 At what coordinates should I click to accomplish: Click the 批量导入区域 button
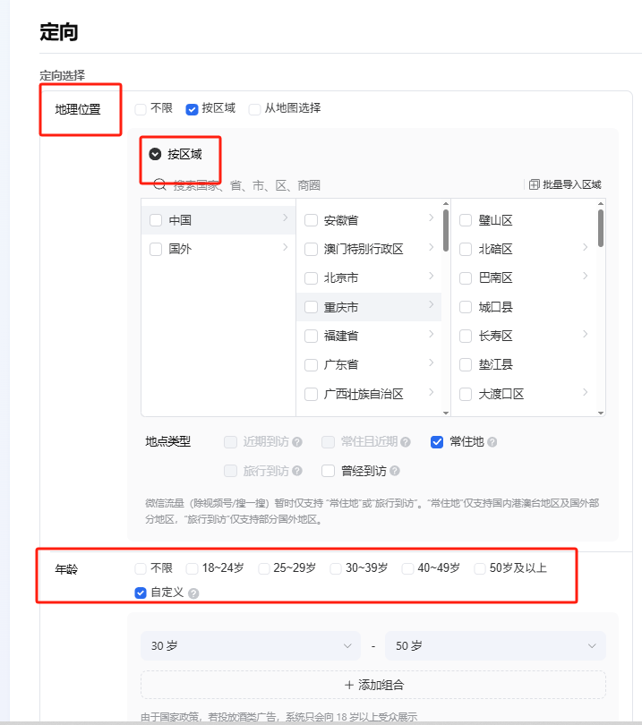[565, 184]
